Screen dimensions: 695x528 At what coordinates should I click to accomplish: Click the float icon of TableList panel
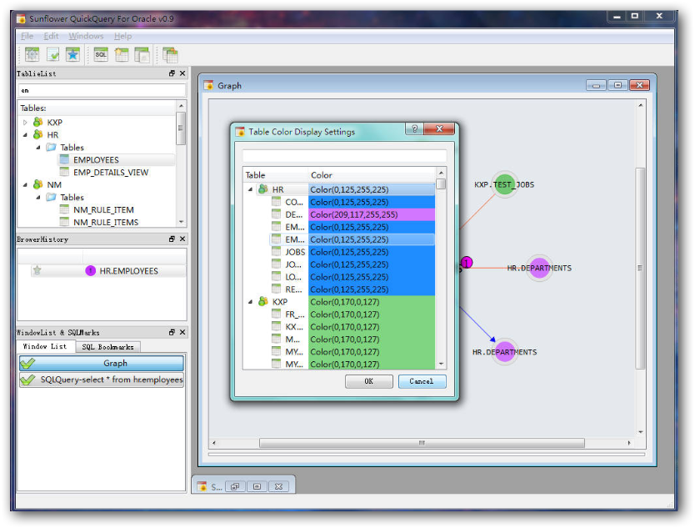(172, 73)
